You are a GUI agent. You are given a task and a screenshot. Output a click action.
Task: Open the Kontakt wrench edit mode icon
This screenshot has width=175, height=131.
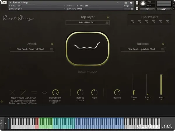[x=4, y=2]
